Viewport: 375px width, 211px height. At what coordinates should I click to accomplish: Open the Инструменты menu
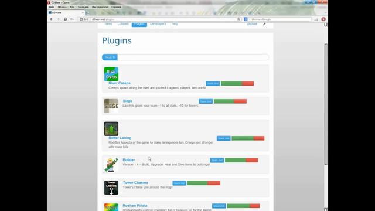tap(100, 7)
